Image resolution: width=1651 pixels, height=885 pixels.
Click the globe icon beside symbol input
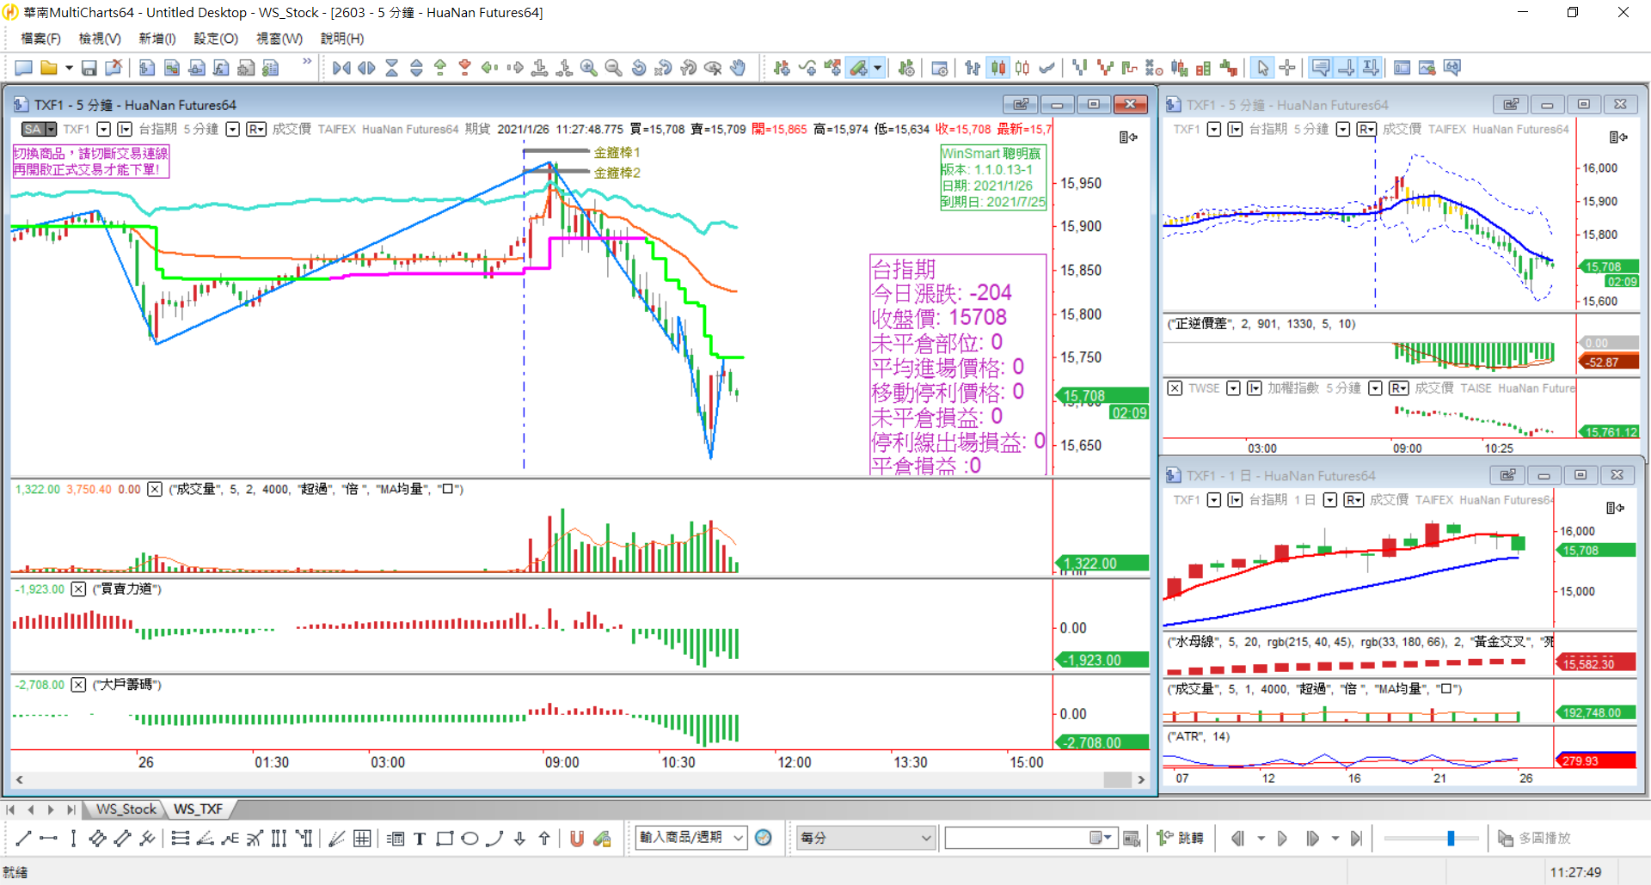(764, 838)
